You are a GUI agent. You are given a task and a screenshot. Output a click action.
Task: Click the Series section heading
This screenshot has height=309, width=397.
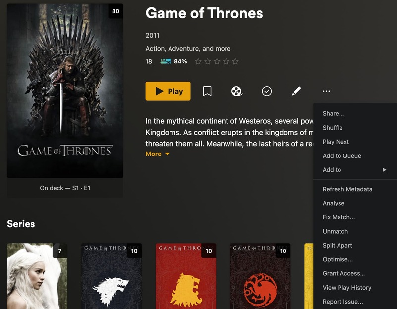[21, 224]
